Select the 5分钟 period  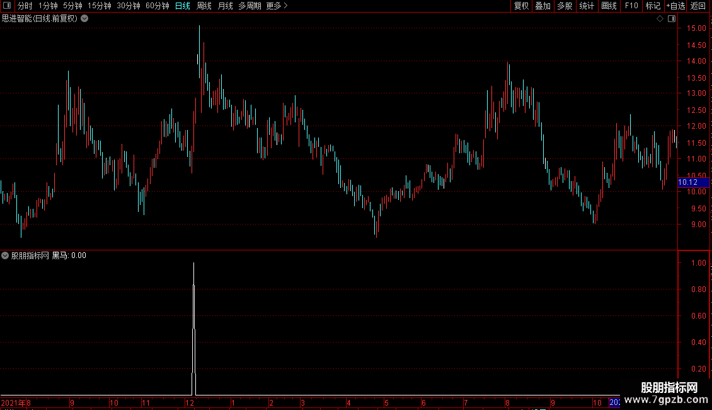[72, 6]
